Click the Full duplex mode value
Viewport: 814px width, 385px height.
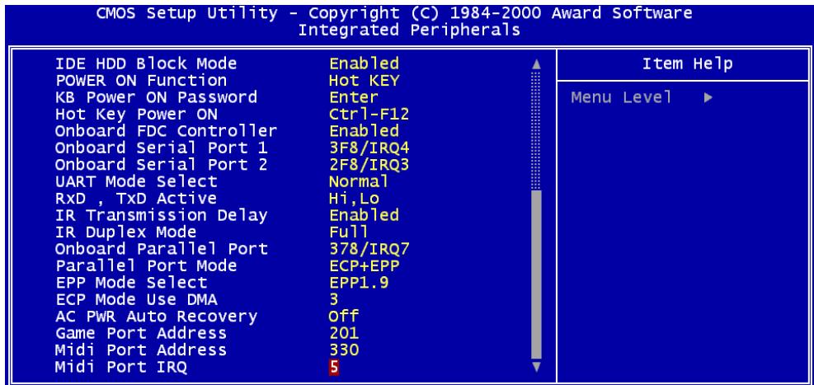348,232
